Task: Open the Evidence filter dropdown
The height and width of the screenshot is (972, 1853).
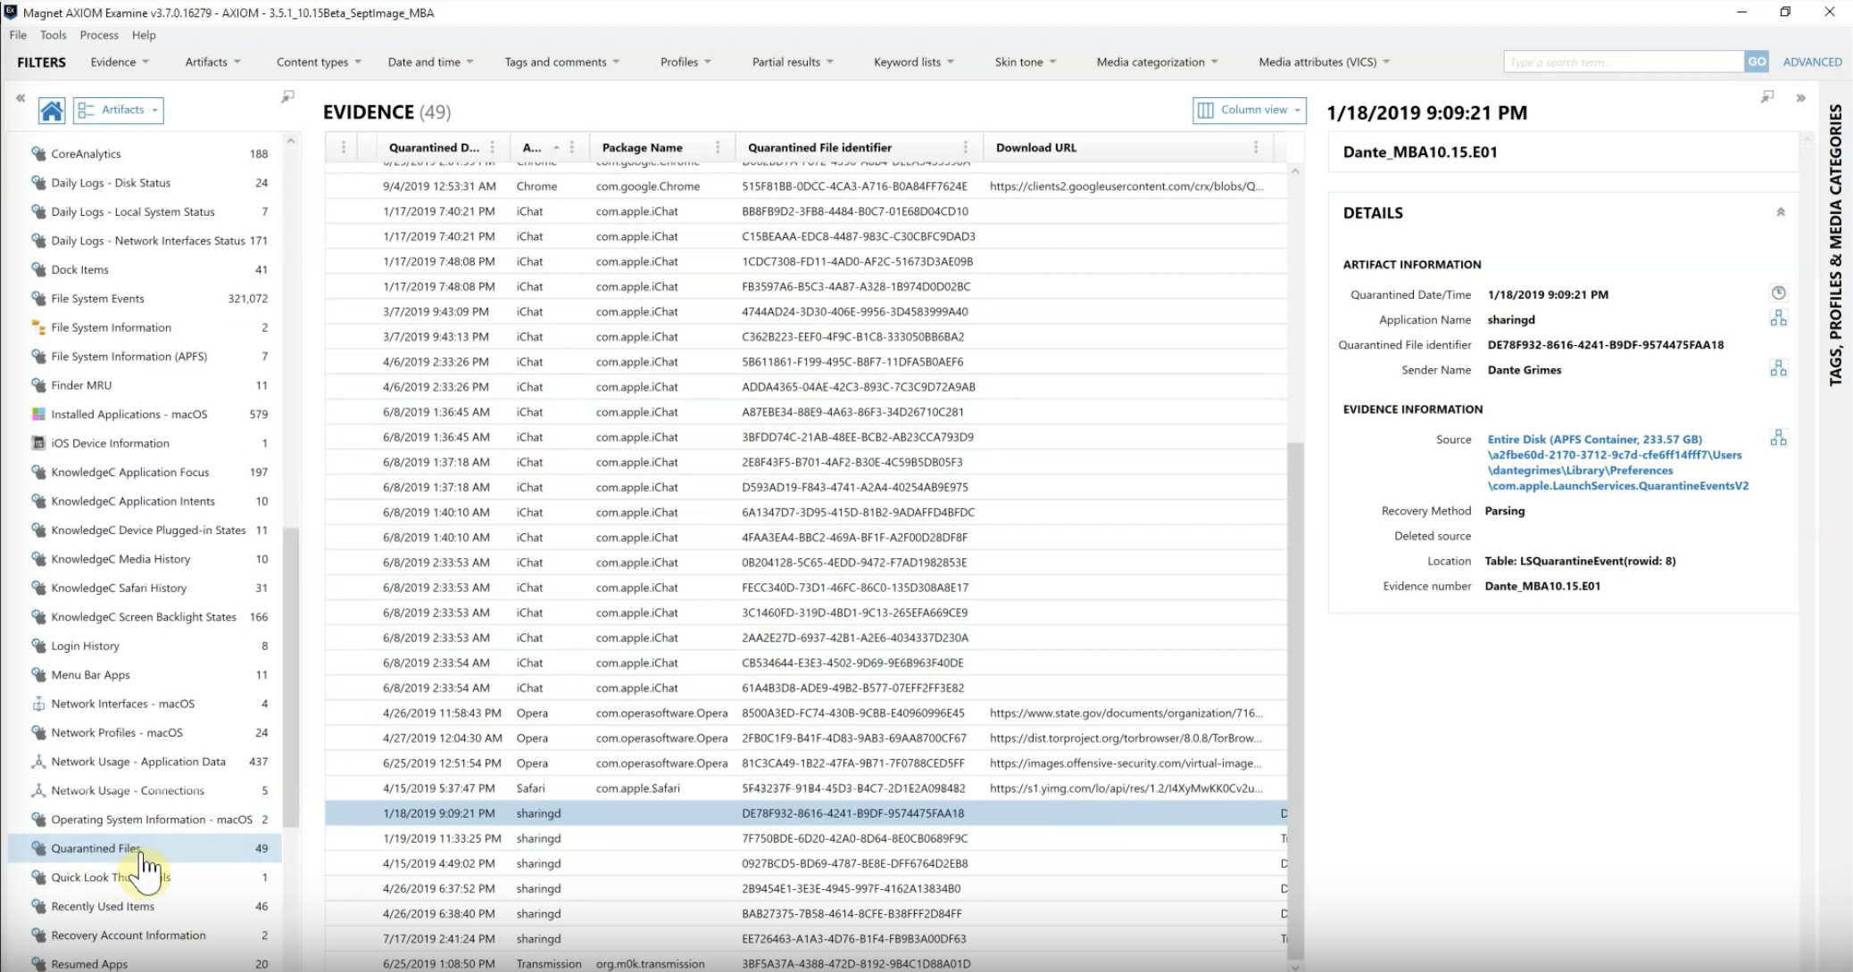Action: tap(120, 62)
